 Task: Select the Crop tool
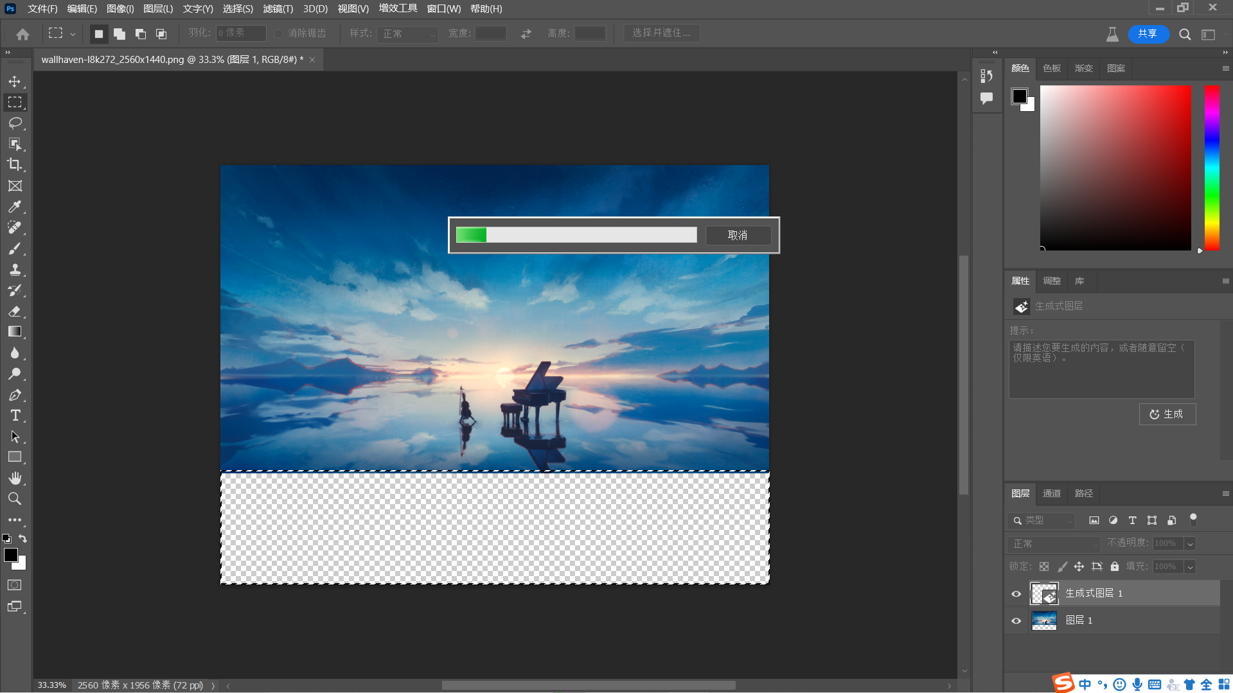15,164
